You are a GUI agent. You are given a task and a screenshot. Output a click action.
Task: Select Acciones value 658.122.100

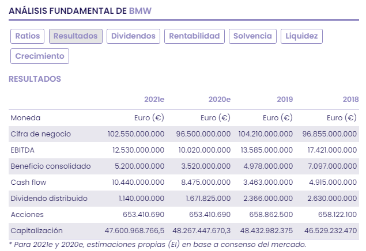(x=338, y=214)
